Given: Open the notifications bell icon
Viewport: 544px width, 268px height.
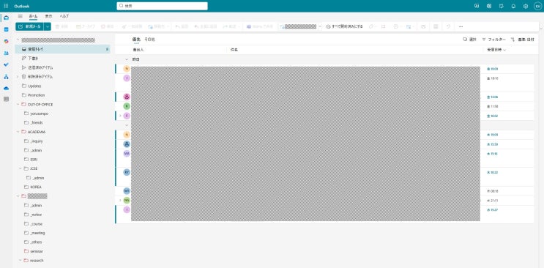Looking at the screenshot, I should [513, 6].
